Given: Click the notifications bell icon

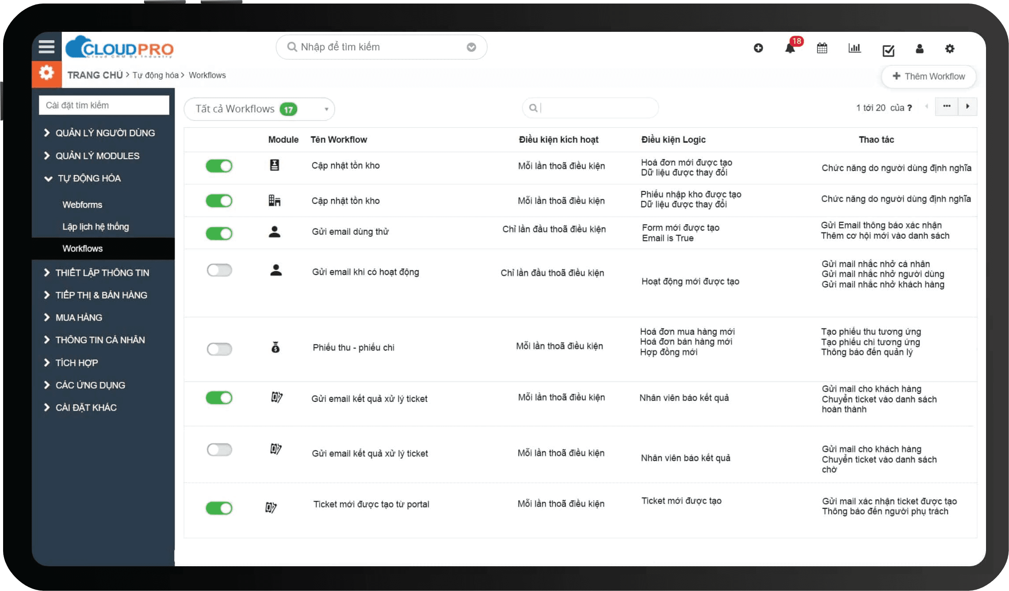Looking at the screenshot, I should pos(790,48).
